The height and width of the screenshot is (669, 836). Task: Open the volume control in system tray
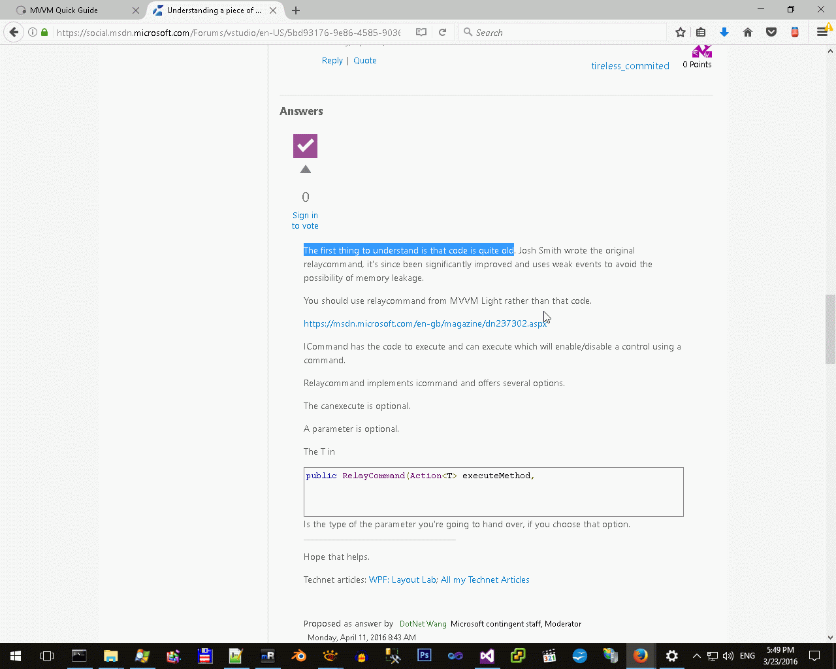point(728,656)
